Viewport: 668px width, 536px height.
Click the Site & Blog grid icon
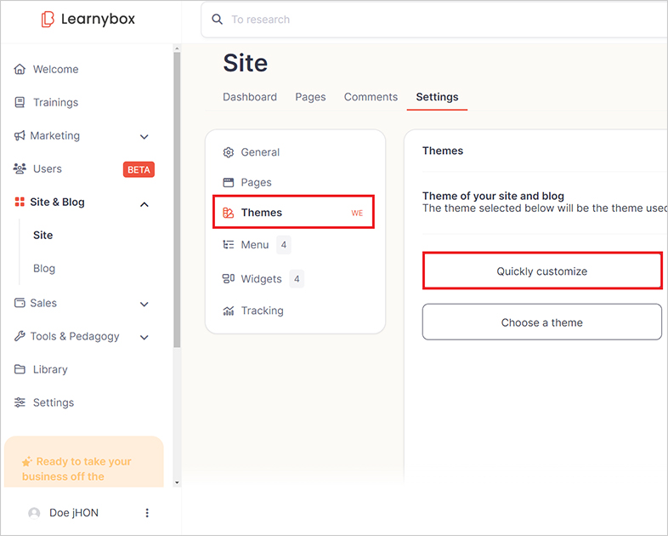tap(20, 202)
